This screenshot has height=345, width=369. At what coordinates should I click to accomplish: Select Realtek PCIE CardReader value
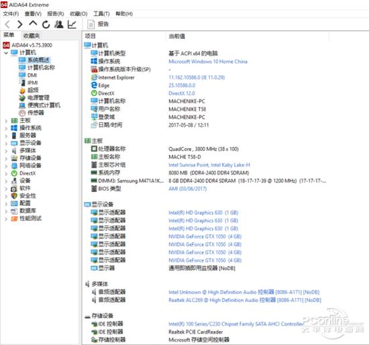tap(195, 332)
